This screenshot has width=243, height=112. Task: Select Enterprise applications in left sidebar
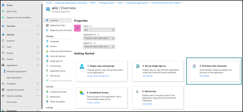pyautogui.click(x=16, y=71)
